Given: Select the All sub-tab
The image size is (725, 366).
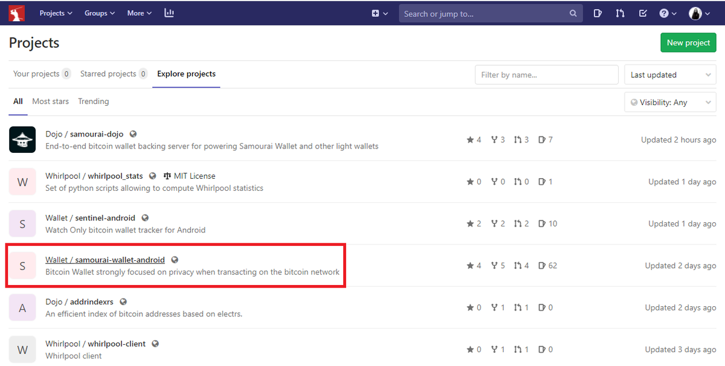Looking at the screenshot, I should click(18, 101).
